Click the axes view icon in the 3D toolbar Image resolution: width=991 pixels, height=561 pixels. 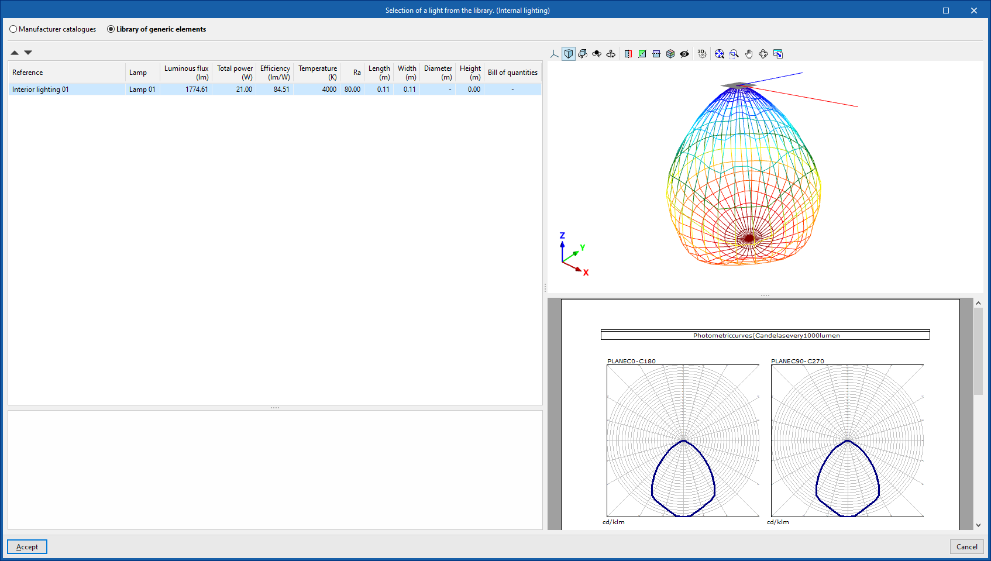coord(555,54)
